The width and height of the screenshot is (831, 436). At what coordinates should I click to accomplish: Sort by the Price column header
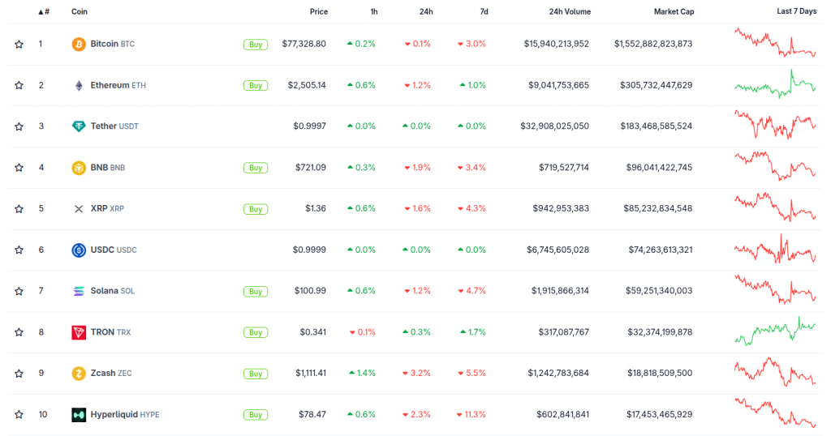[318, 11]
